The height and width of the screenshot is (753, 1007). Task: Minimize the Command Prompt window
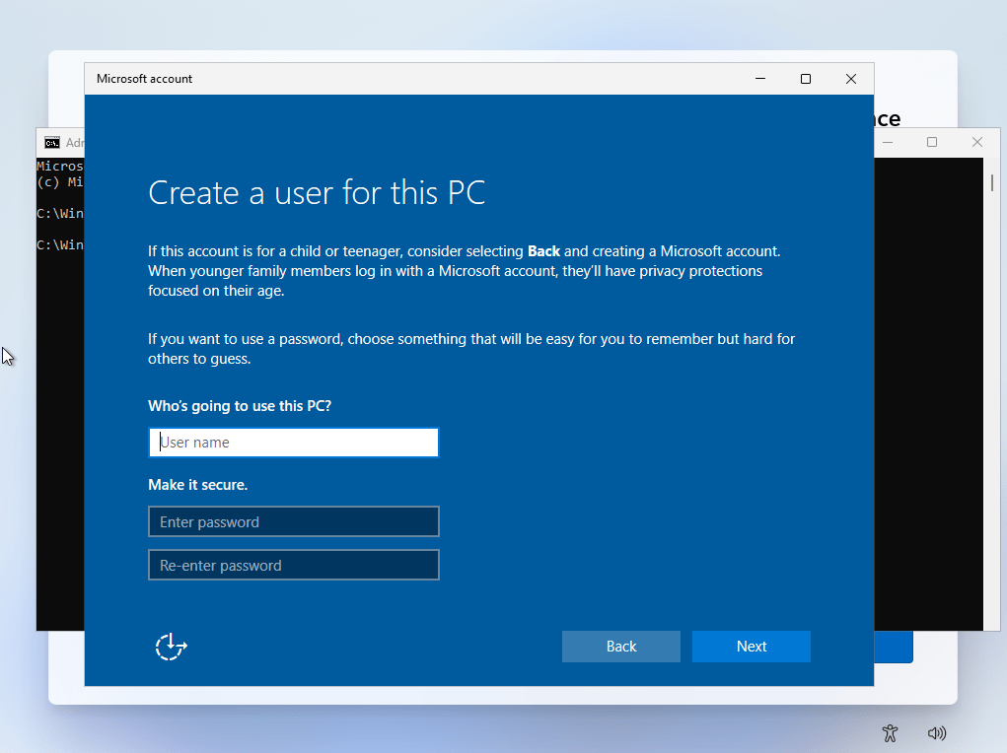(x=888, y=143)
